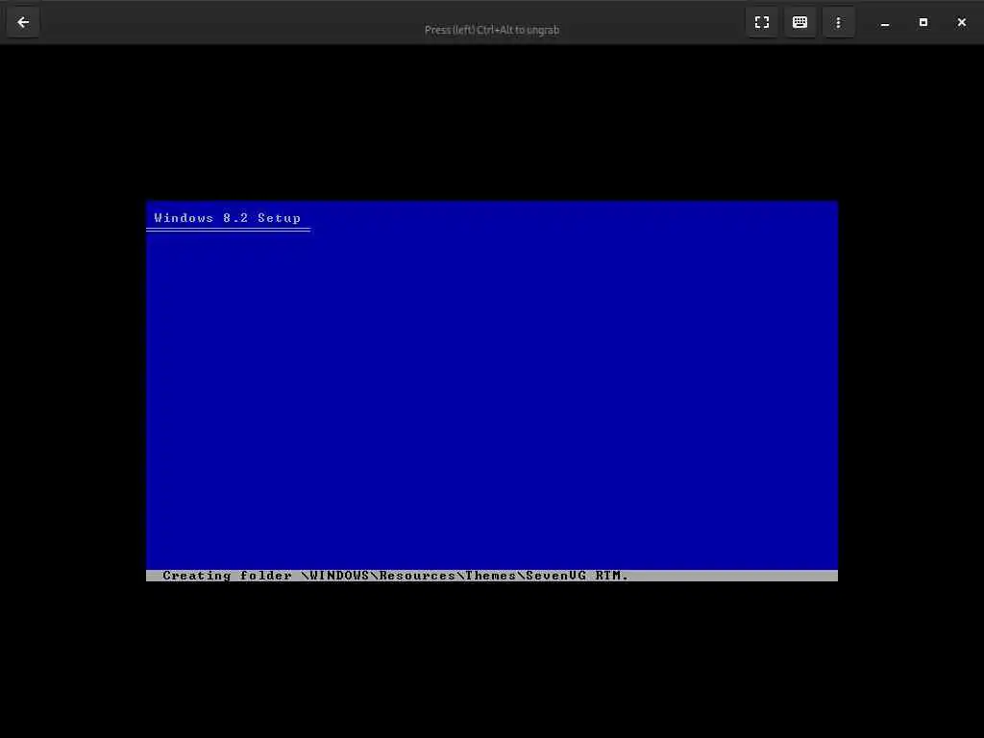This screenshot has width=984, height=738.
Task: Maximize the virtual machine window
Action: coord(923,23)
